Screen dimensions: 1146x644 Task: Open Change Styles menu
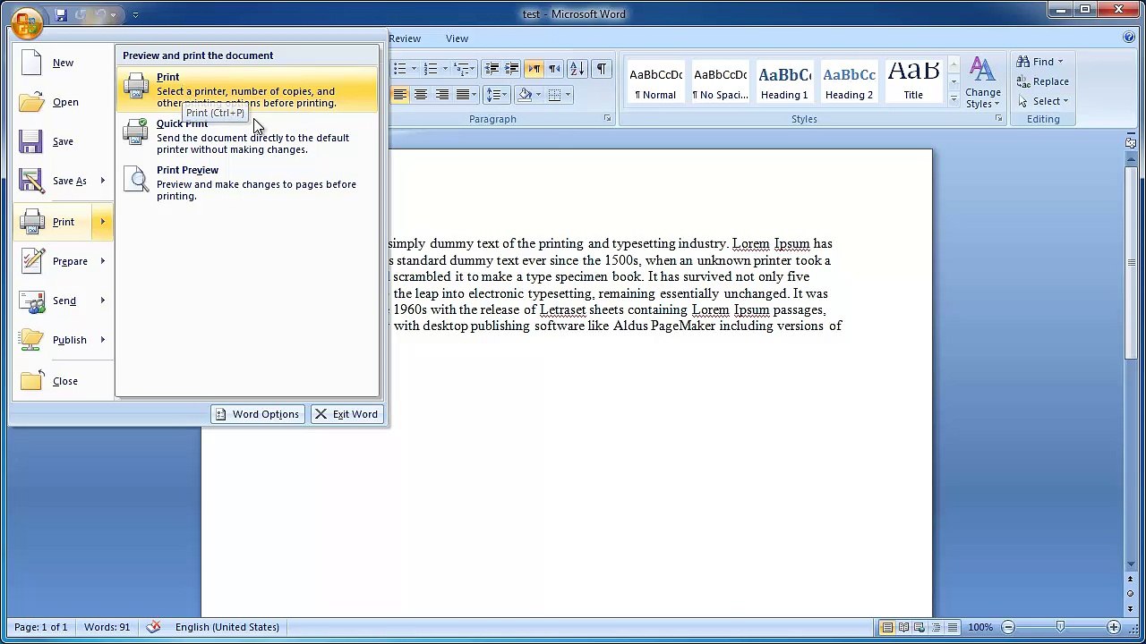983,83
